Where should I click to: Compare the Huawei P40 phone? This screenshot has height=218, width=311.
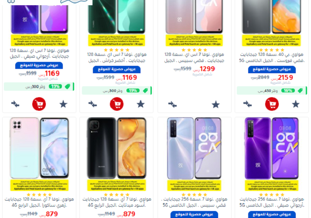coord(247,104)
